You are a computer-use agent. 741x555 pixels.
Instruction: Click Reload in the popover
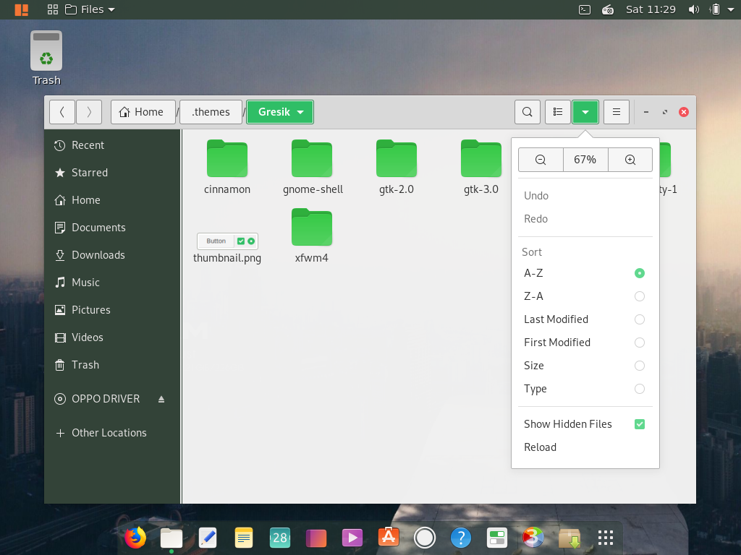click(585, 447)
